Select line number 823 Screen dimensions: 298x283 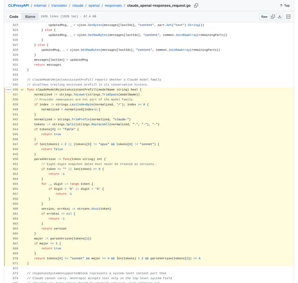(15, 25)
